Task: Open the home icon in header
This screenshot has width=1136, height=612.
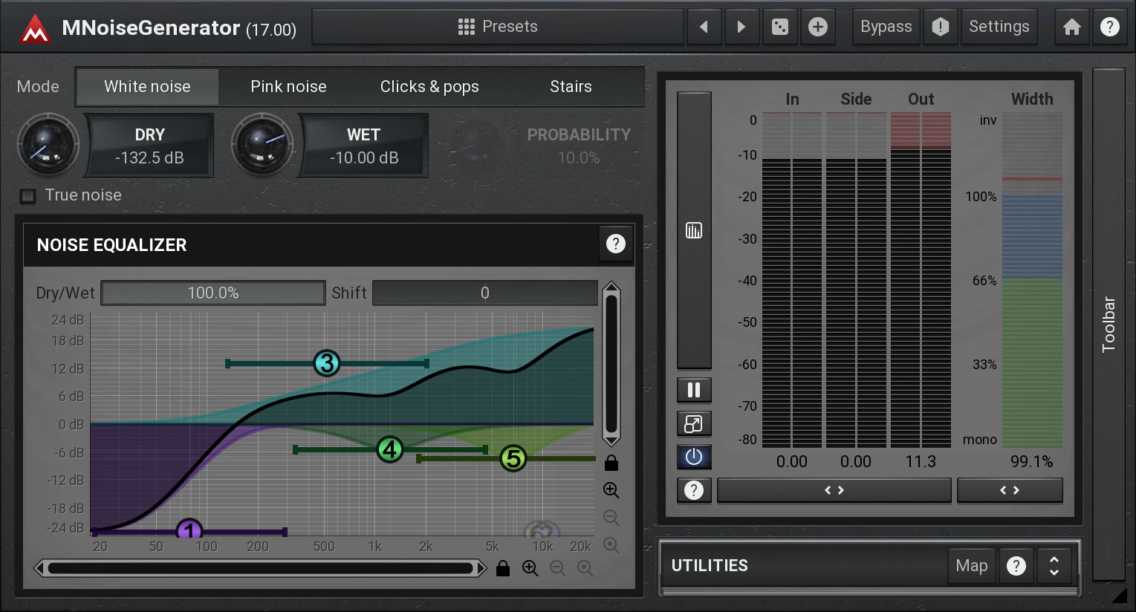Action: [1071, 27]
